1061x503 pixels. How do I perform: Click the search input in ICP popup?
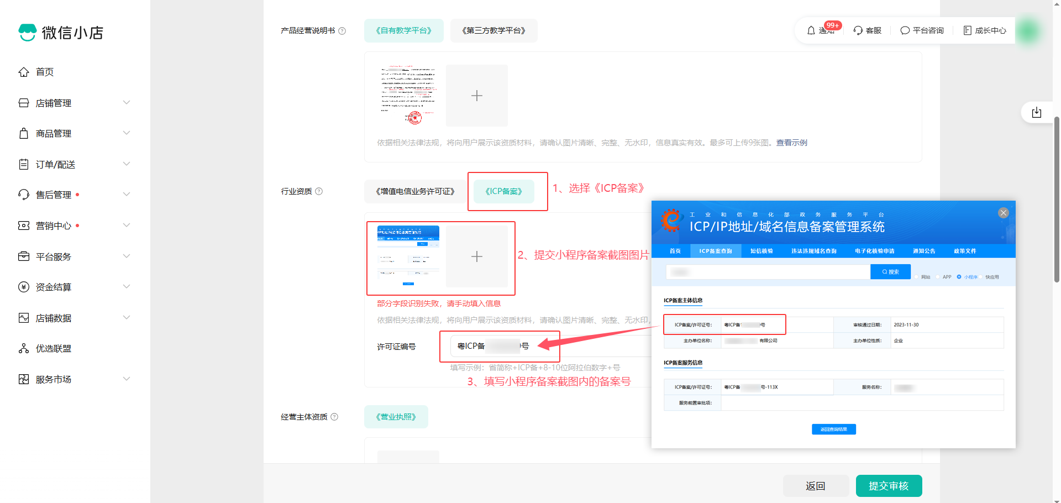point(768,271)
